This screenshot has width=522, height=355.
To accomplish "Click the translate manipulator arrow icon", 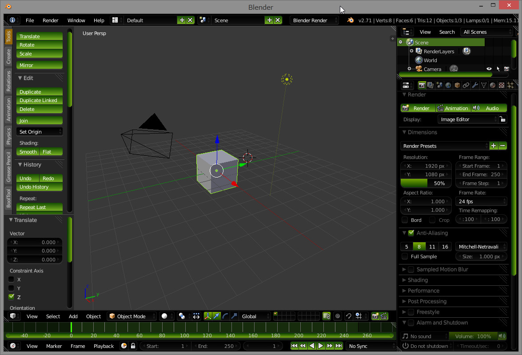I will click(217, 316).
